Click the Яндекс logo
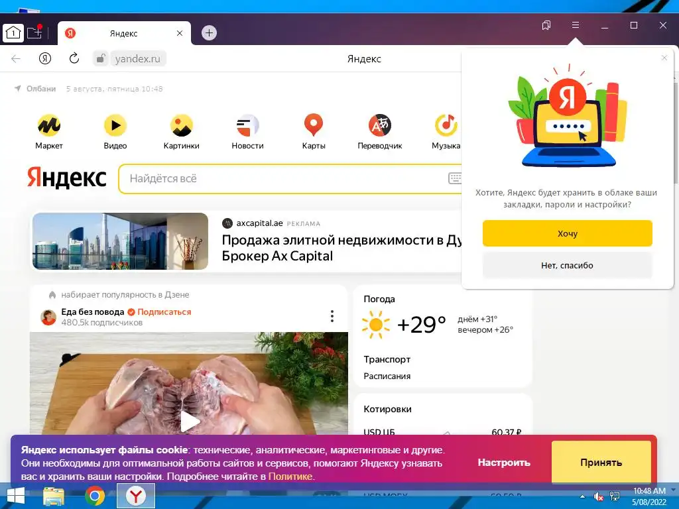679x509 pixels. [x=67, y=178]
